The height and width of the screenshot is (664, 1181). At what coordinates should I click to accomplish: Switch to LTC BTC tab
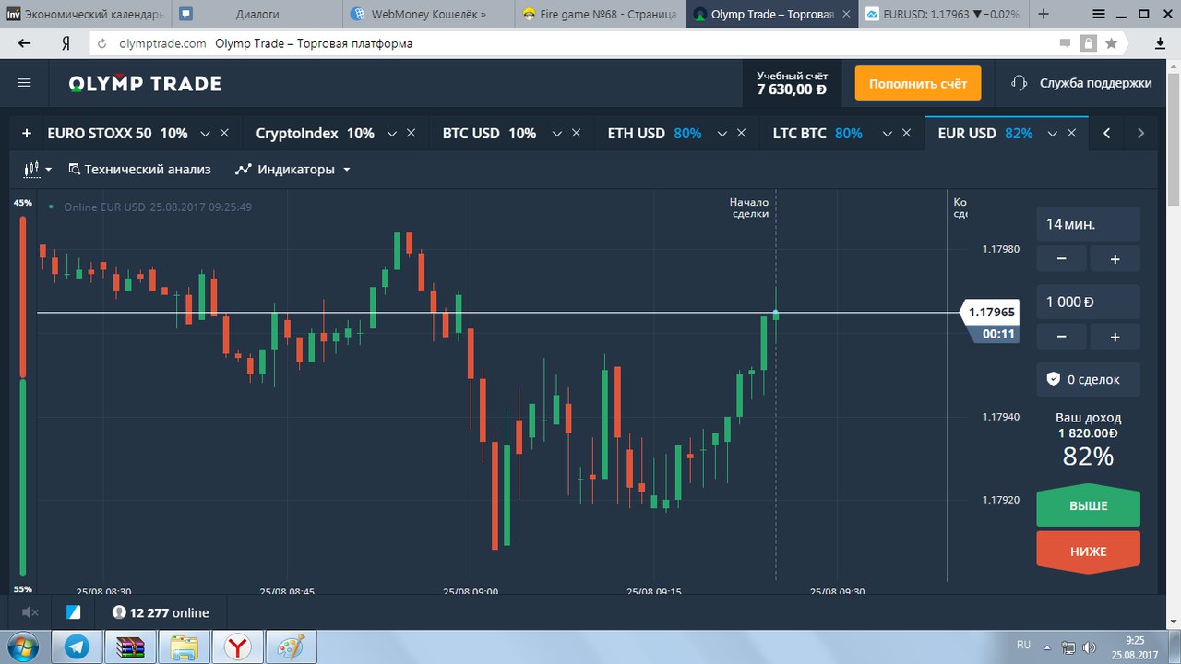coord(817,133)
